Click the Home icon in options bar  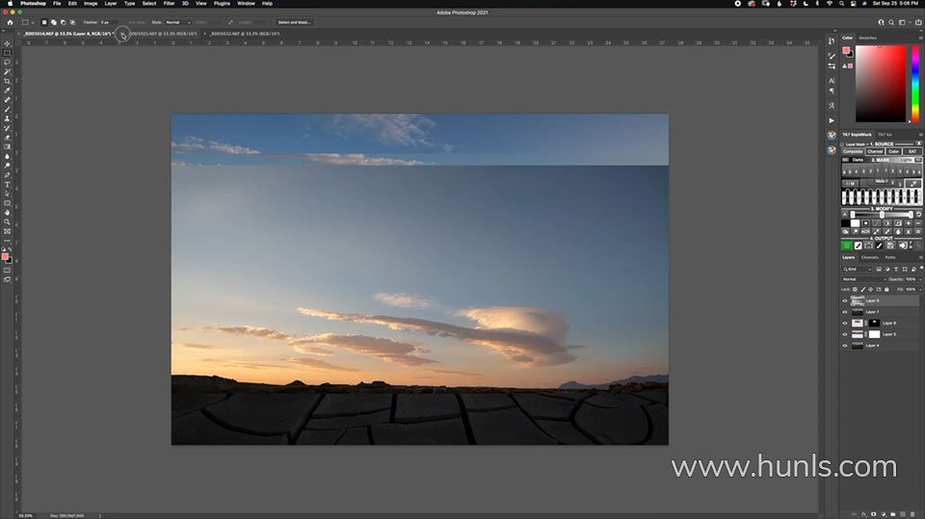(11, 21)
